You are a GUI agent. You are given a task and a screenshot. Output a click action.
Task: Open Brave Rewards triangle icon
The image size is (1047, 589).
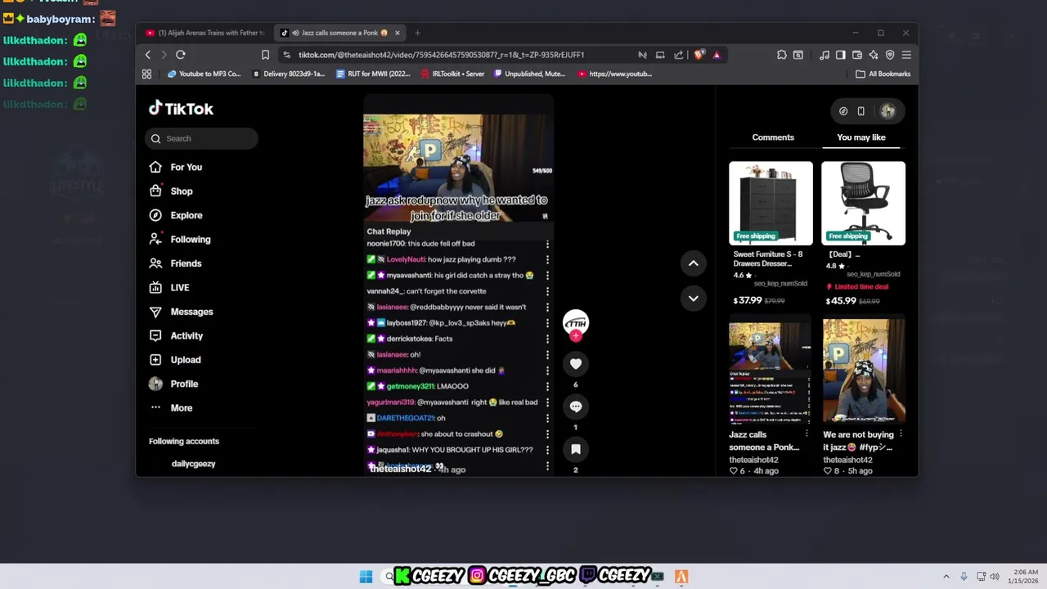click(717, 55)
